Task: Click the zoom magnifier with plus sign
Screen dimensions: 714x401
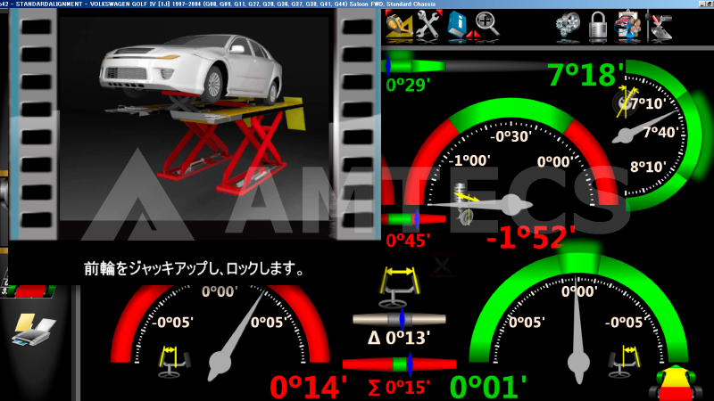Action: 486,24
